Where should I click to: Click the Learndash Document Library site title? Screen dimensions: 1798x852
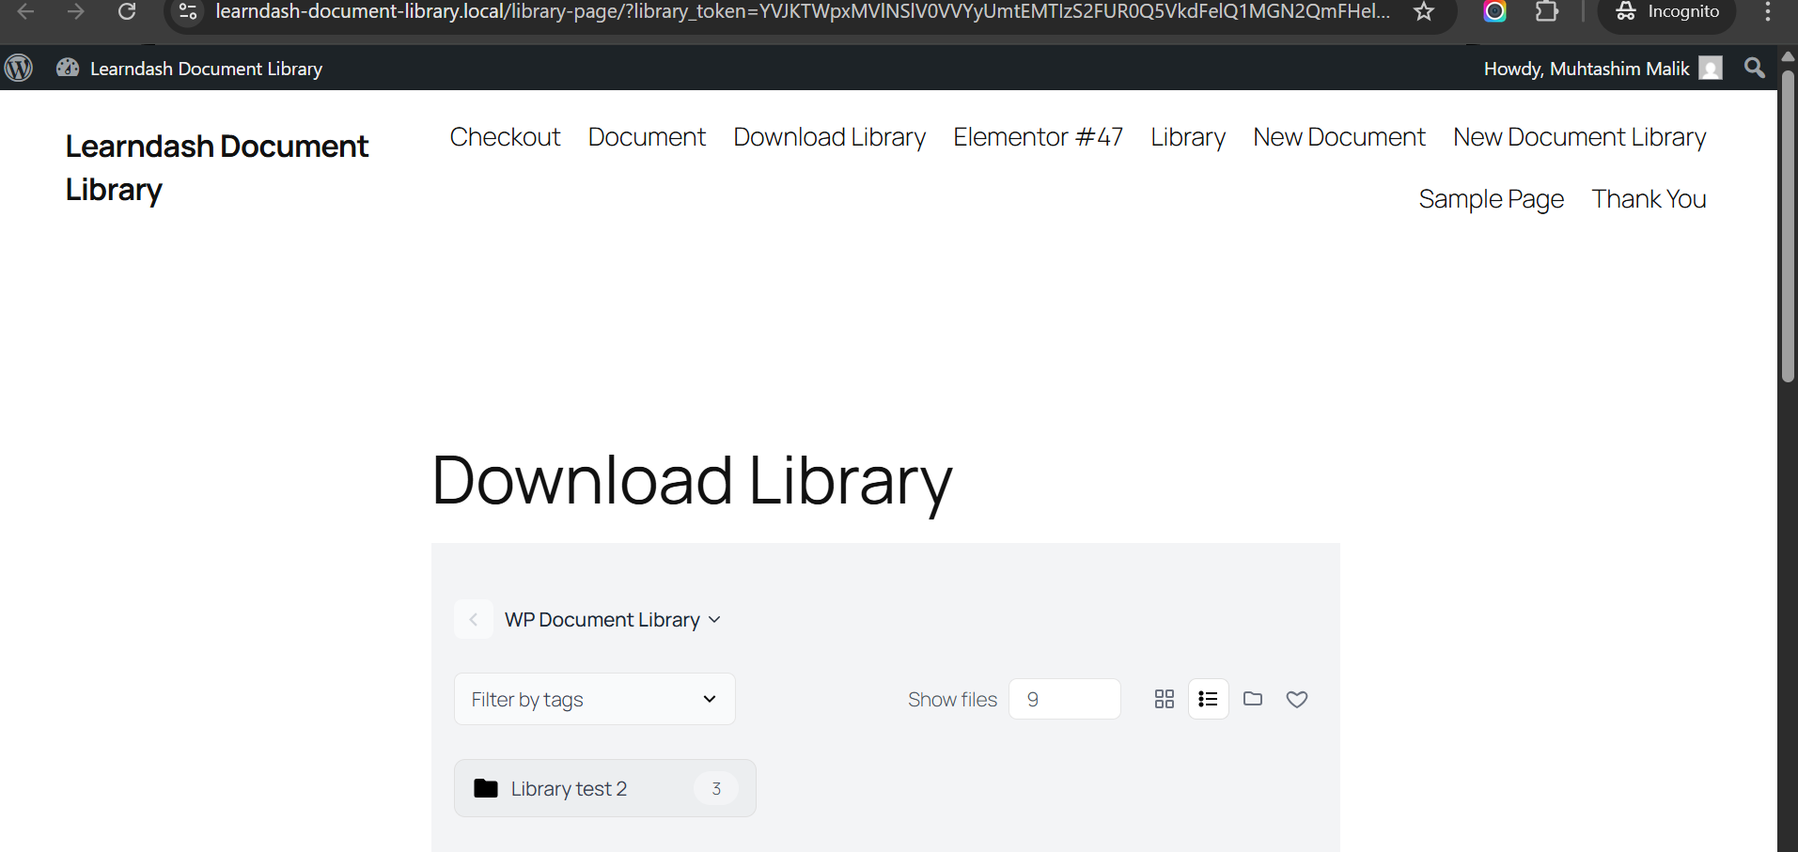217,167
